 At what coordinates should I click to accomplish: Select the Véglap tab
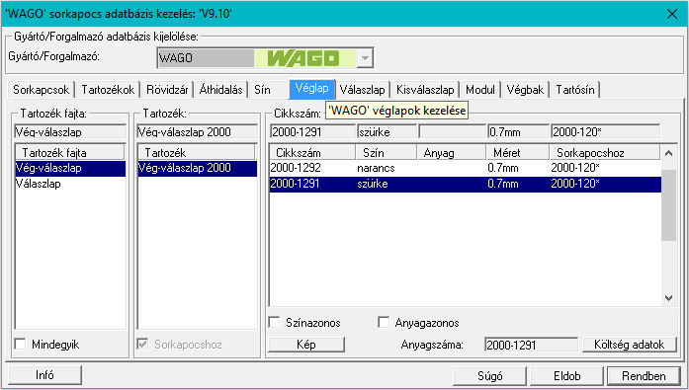tap(312, 89)
